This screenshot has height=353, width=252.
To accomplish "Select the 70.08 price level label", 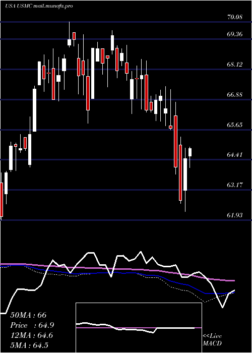I will 235,17.
